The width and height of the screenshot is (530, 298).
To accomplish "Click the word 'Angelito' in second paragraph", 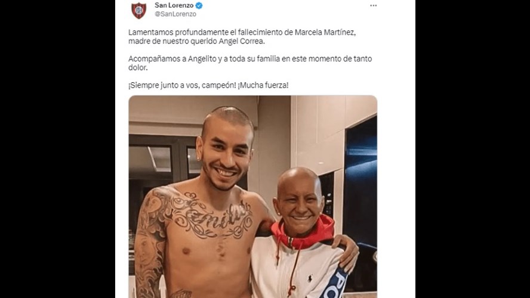I will click(x=202, y=59).
